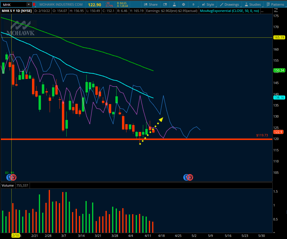Click the 105 price axis label
The height and width of the screenshot is (239, 287).
click(x=276, y=173)
